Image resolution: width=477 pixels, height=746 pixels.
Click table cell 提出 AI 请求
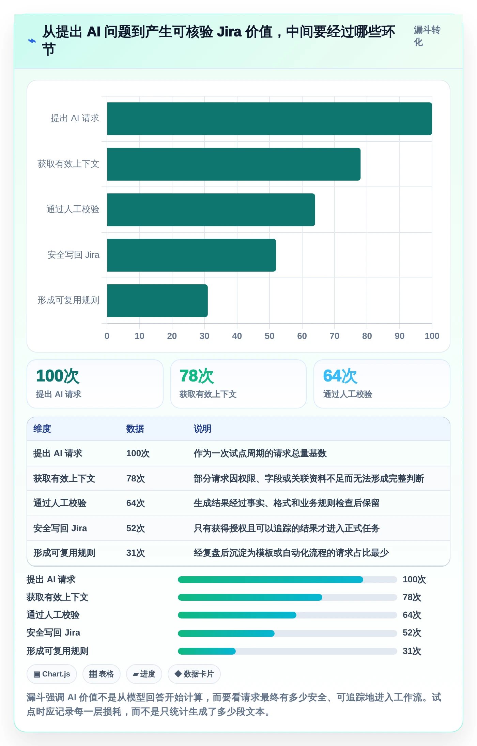coord(58,453)
